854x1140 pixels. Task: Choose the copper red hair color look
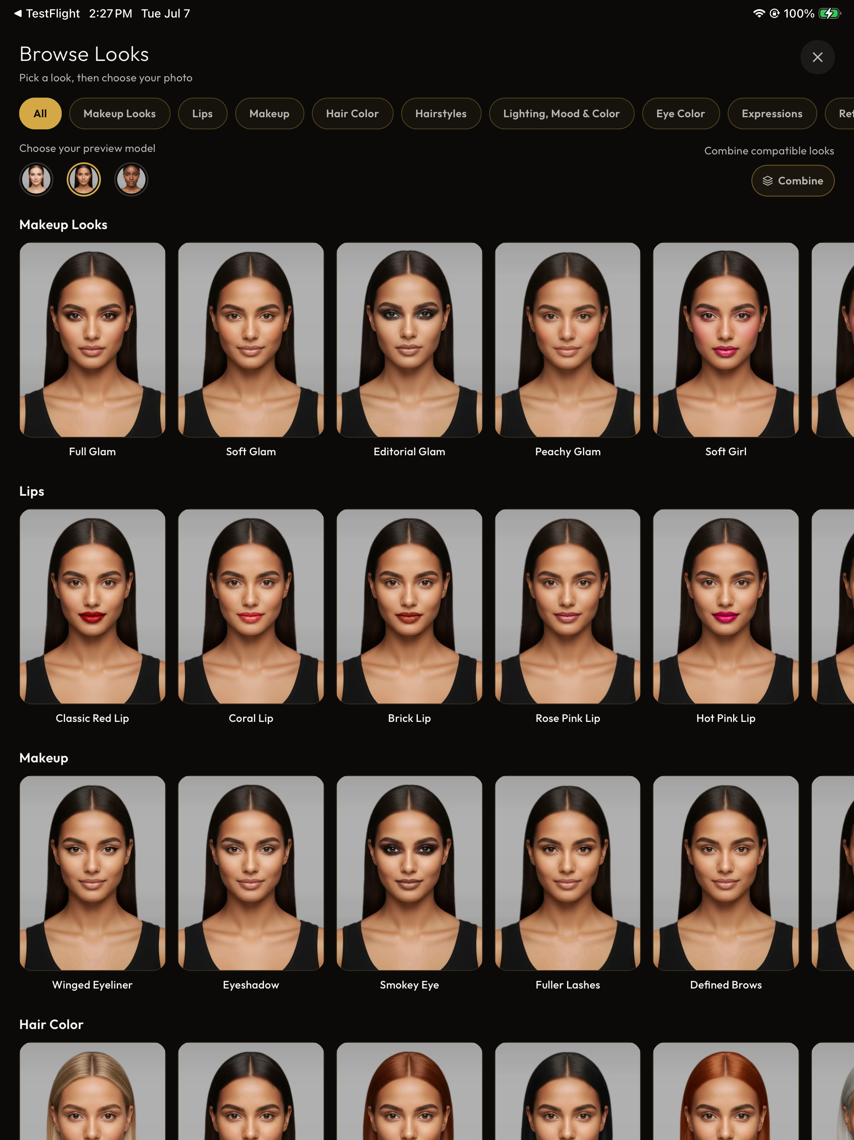[726, 1091]
